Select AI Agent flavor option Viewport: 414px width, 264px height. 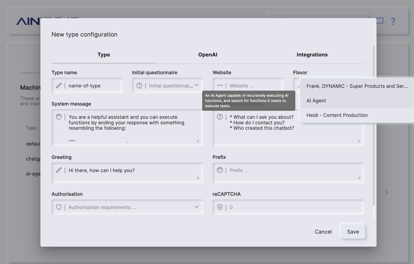(x=357, y=101)
